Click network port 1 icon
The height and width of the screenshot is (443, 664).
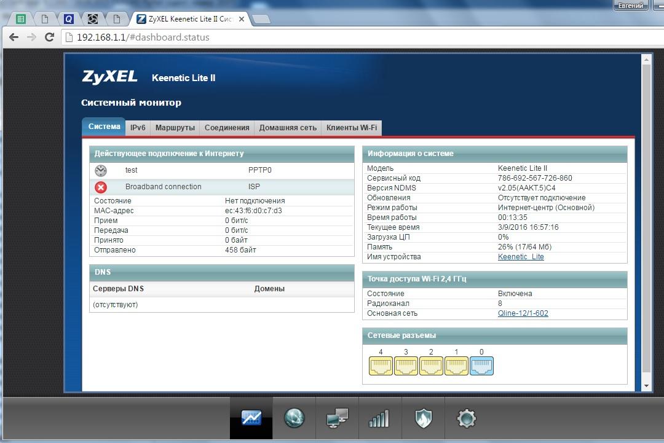456,366
